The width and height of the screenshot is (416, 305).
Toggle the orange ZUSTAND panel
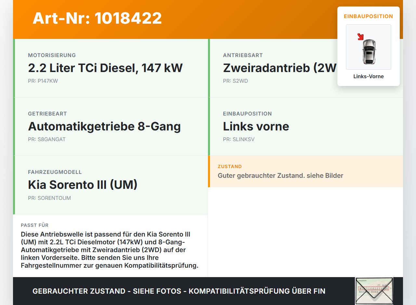coord(305,172)
